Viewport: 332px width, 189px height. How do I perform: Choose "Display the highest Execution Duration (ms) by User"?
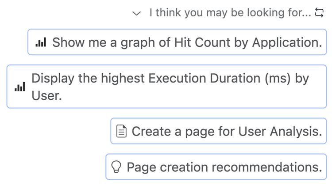tap(170, 87)
